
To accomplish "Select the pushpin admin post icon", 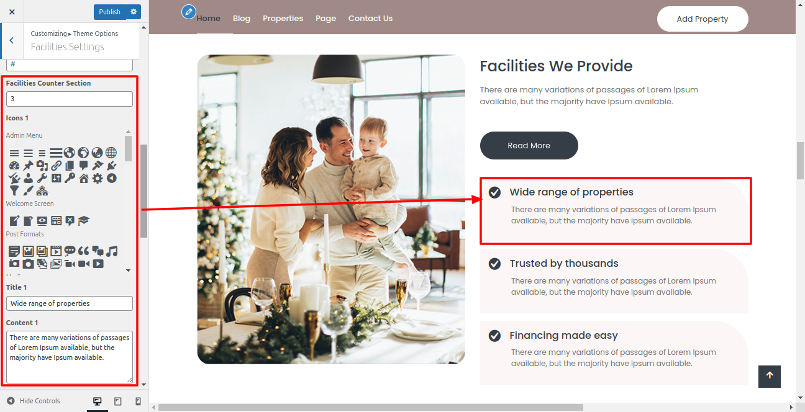I will 28,166.
